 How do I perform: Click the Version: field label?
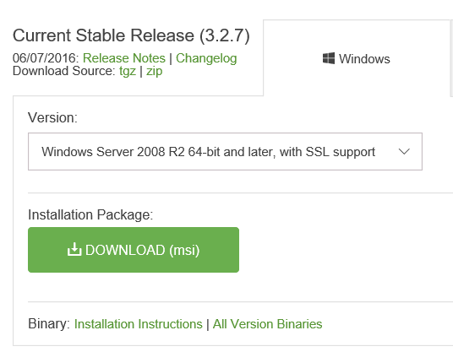(52, 117)
